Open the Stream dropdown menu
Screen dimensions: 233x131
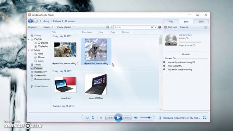coord(48,27)
